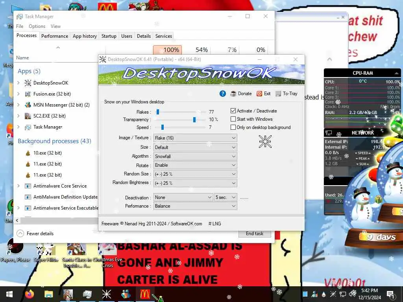
Task: Open the Super Hilda desktop shortcut
Action: 46,252
